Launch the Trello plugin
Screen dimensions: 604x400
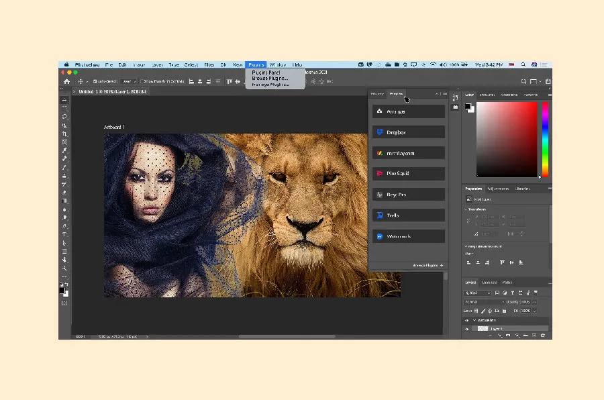pyautogui.click(x=408, y=215)
